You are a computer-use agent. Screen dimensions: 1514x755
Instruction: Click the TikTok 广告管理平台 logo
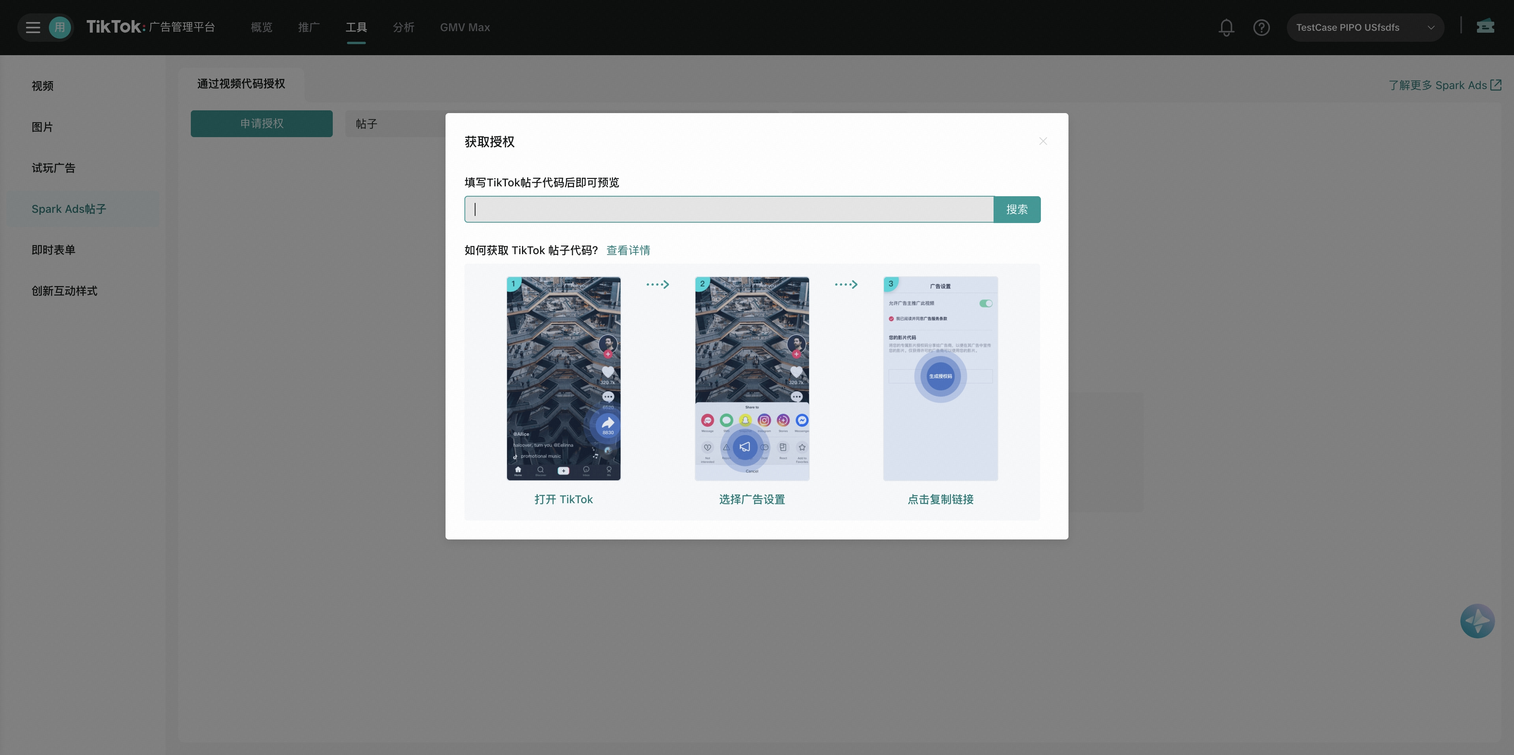(x=151, y=27)
